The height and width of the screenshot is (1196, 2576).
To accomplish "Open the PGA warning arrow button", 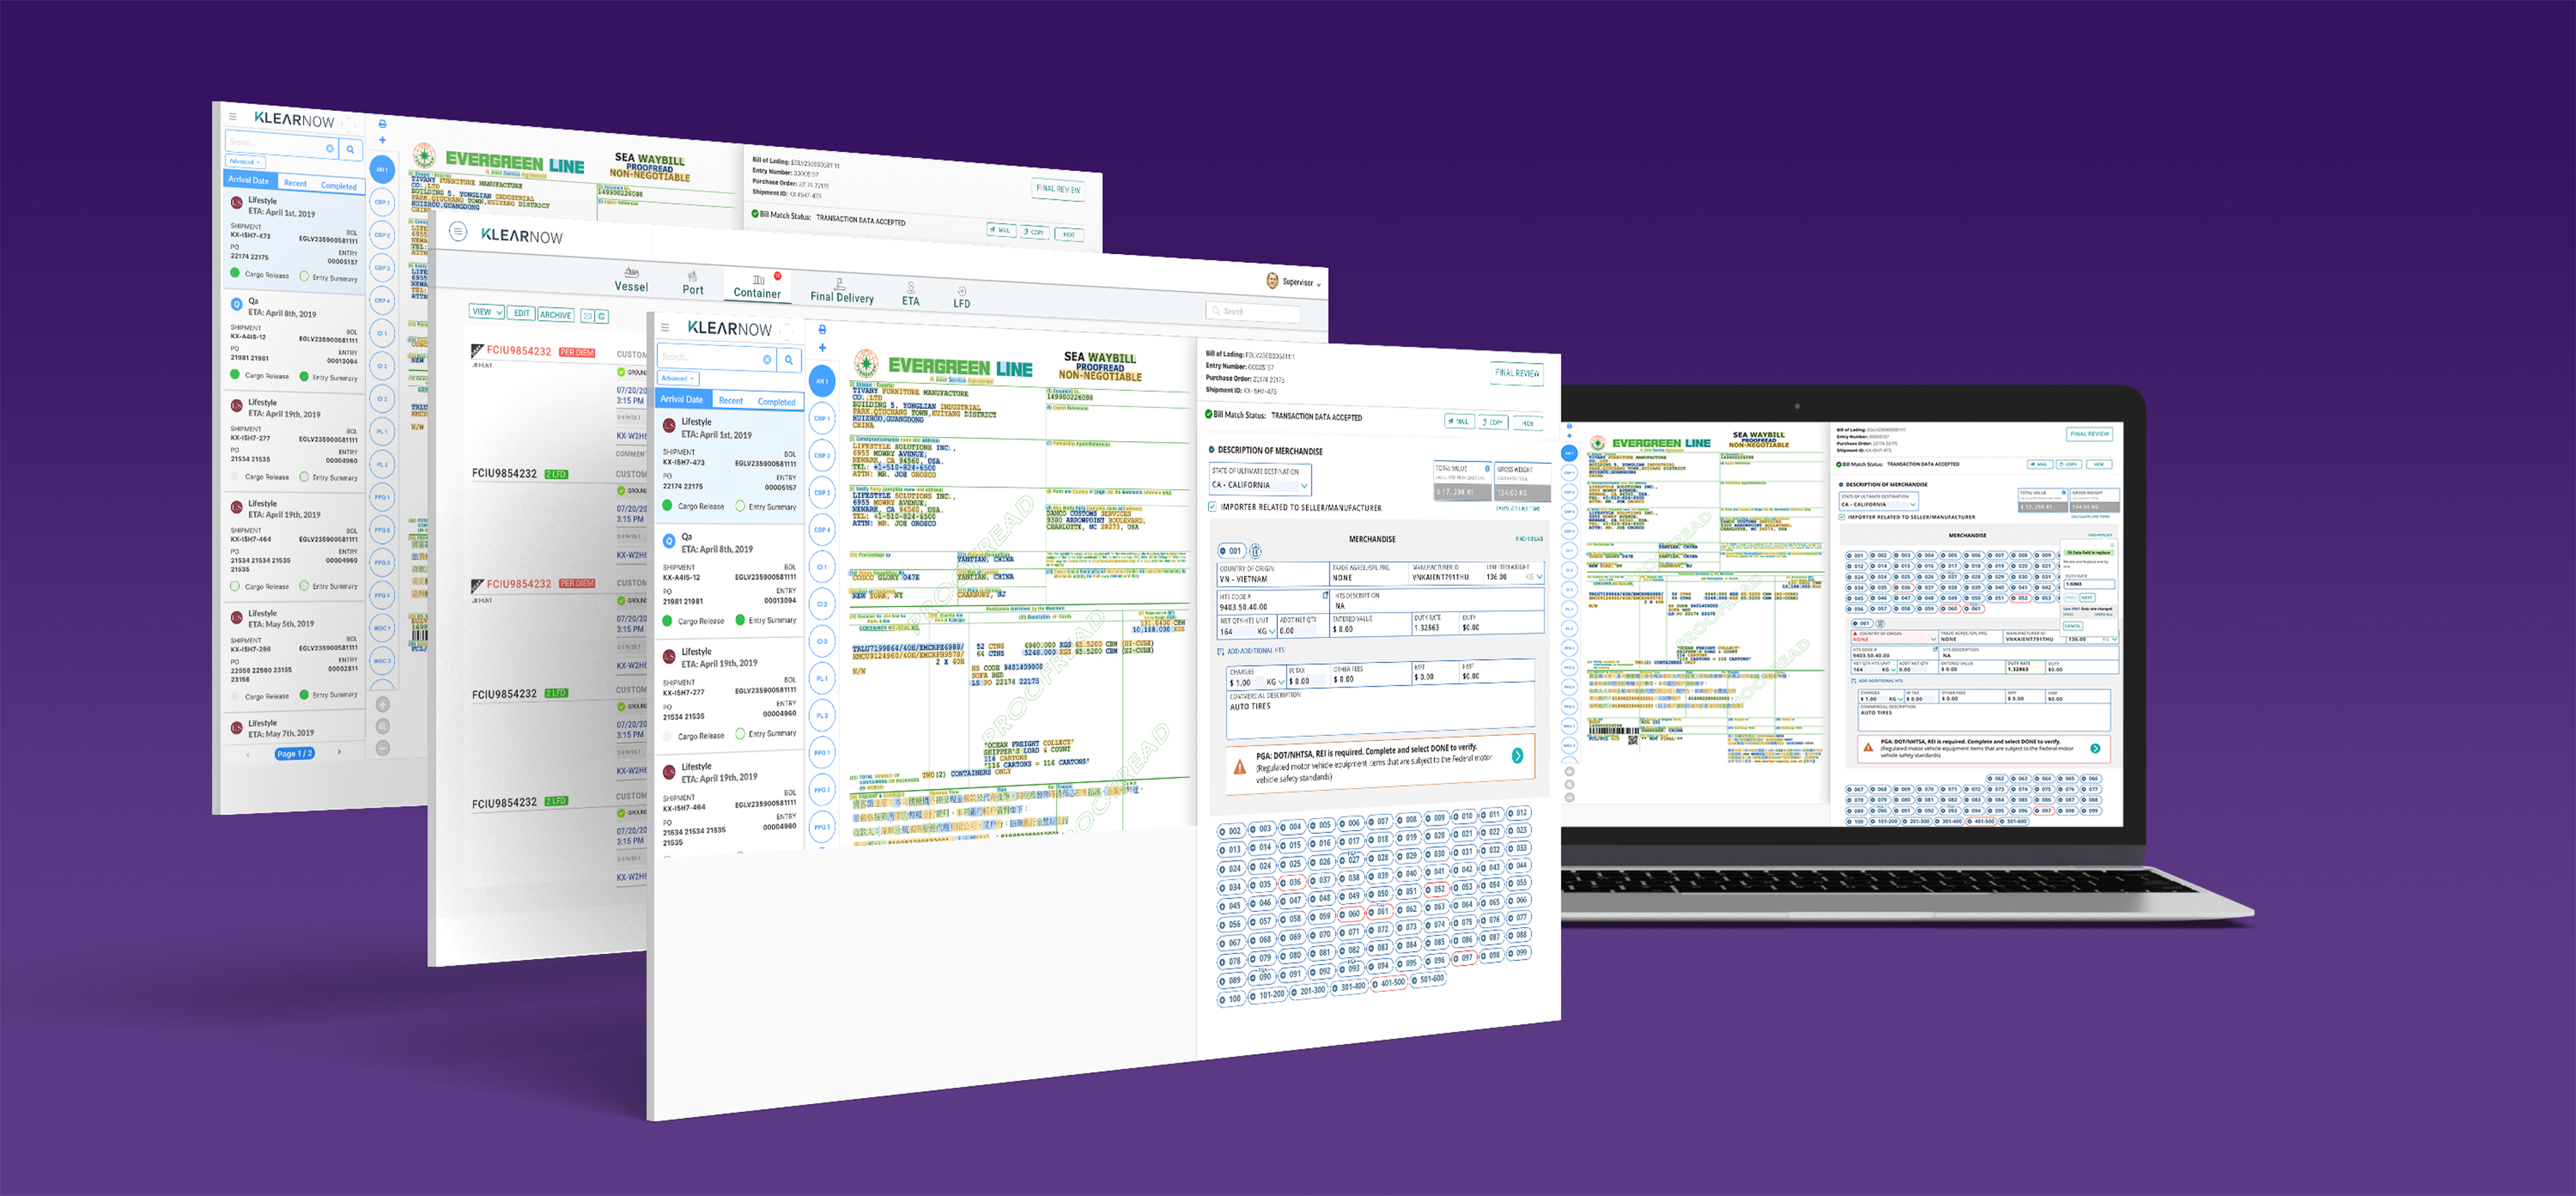I will tap(1517, 756).
